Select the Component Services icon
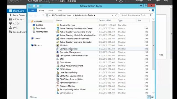This screenshot has height=99, width=177. [58, 49]
